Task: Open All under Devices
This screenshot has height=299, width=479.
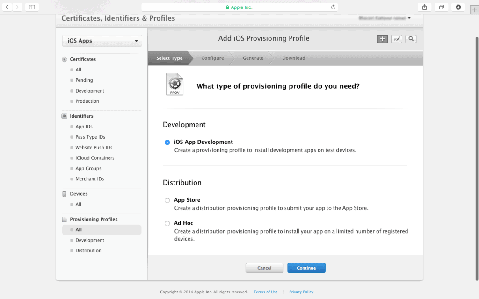Action: point(78,205)
